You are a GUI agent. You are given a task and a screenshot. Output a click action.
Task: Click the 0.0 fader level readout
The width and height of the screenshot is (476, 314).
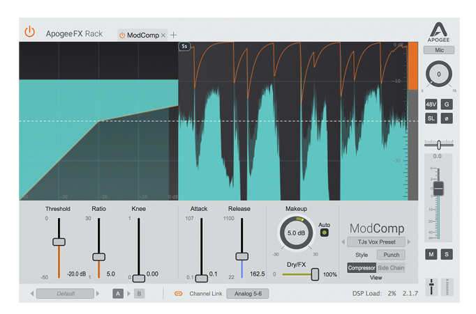click(437, 156)
